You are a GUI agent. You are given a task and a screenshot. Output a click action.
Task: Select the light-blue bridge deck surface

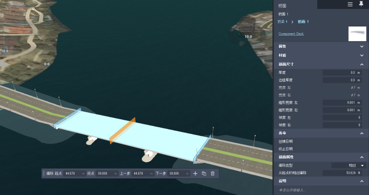tap(162, 139)
